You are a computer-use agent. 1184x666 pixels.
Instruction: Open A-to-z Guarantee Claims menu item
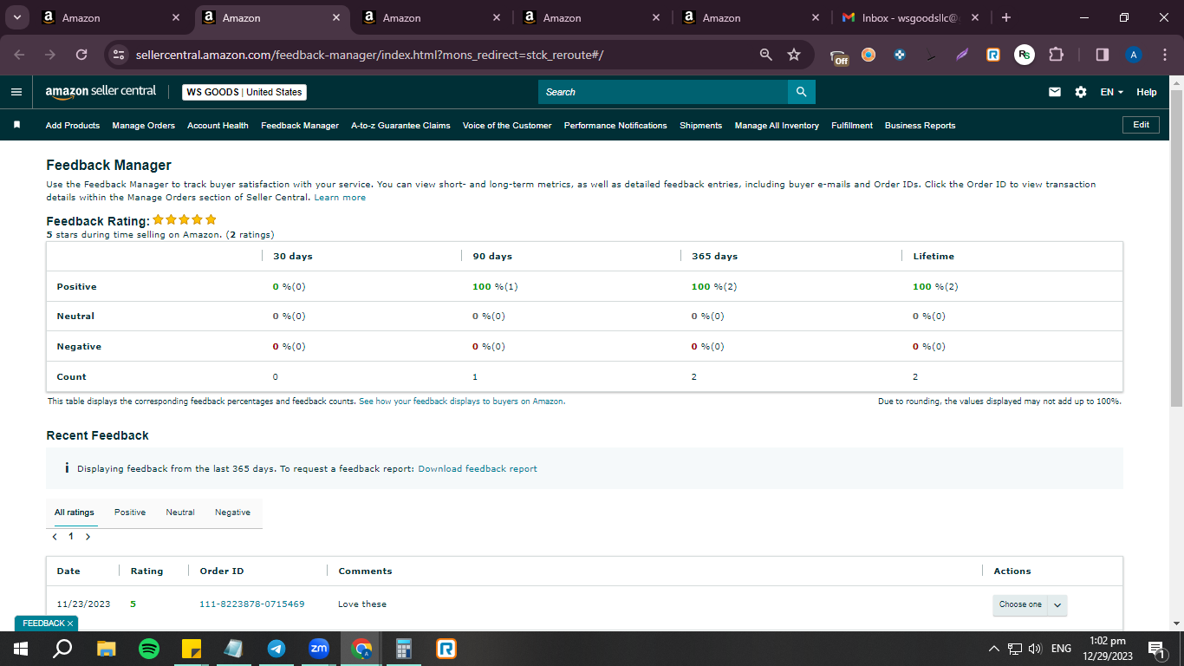tap(400, 126)
